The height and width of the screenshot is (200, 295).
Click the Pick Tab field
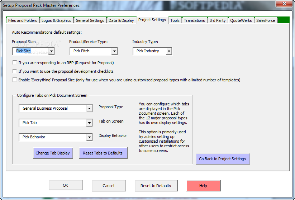click(x=56, y=123)
